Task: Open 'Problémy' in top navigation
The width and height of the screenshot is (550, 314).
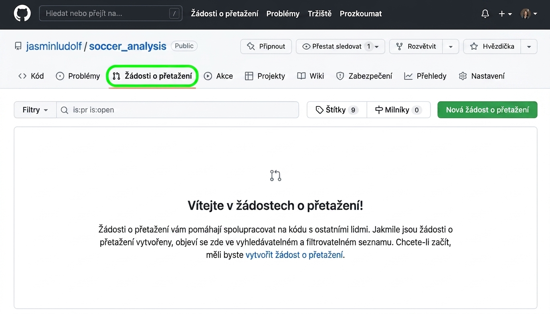Action: (x=283, y=14)
